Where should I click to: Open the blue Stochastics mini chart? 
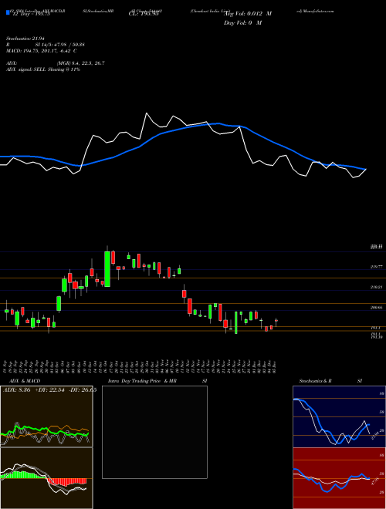[x=339, y=416]
